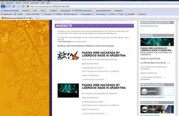Click phone number +41 21 963 82 82
Viewport: 179px width, 116px height.
64,42
